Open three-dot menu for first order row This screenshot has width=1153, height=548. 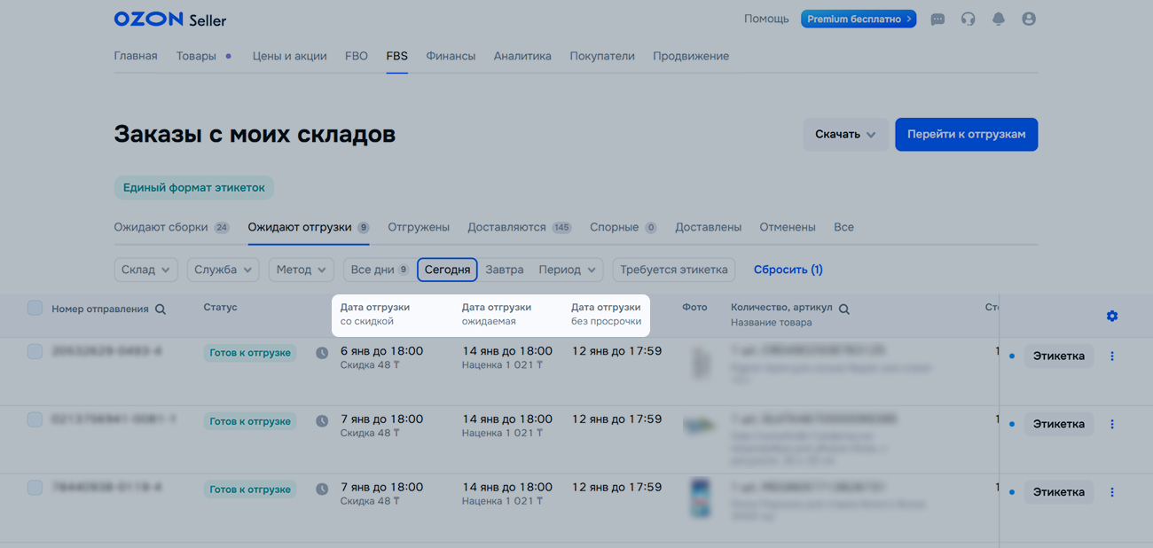click(1112, 356)
